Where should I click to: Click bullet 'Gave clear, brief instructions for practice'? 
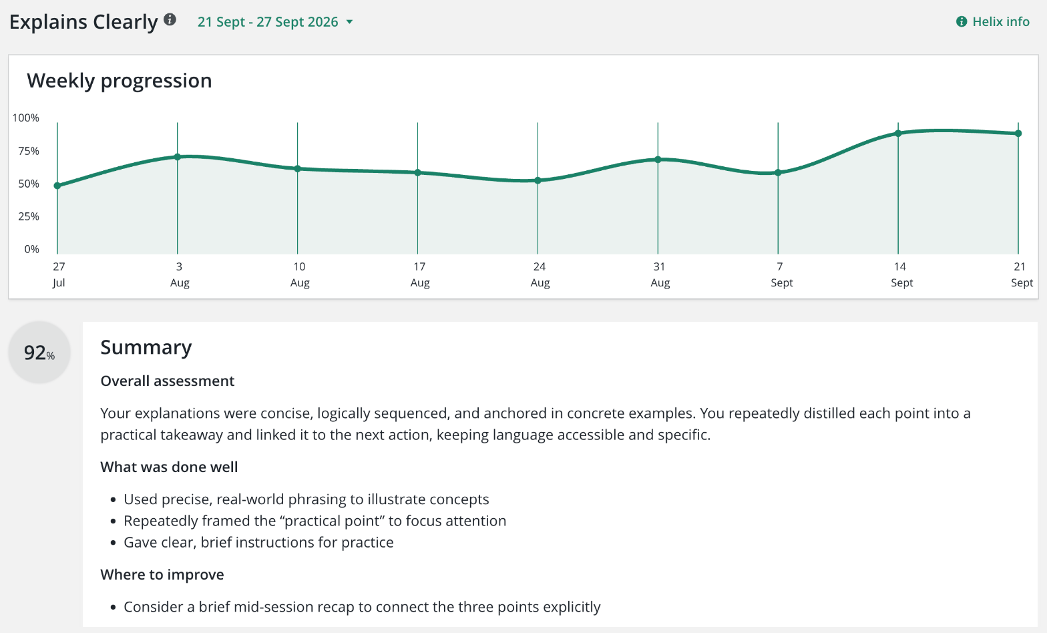click(258, 542)
